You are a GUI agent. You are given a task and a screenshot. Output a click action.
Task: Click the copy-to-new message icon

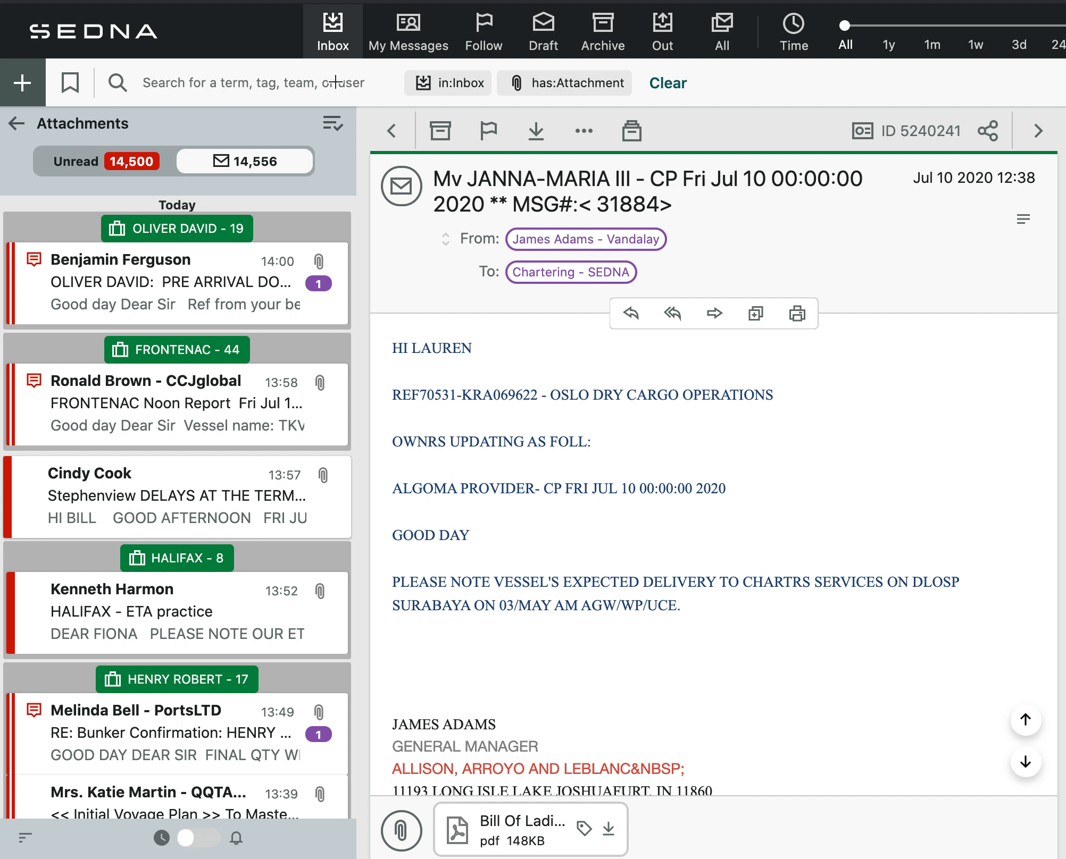point(755,313)
